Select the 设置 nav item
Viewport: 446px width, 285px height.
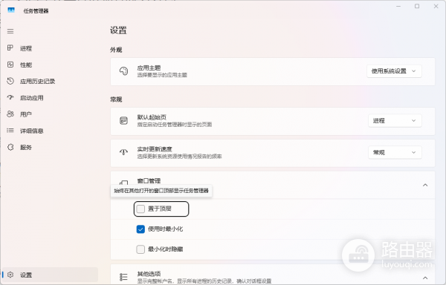(x=50, y=275)
